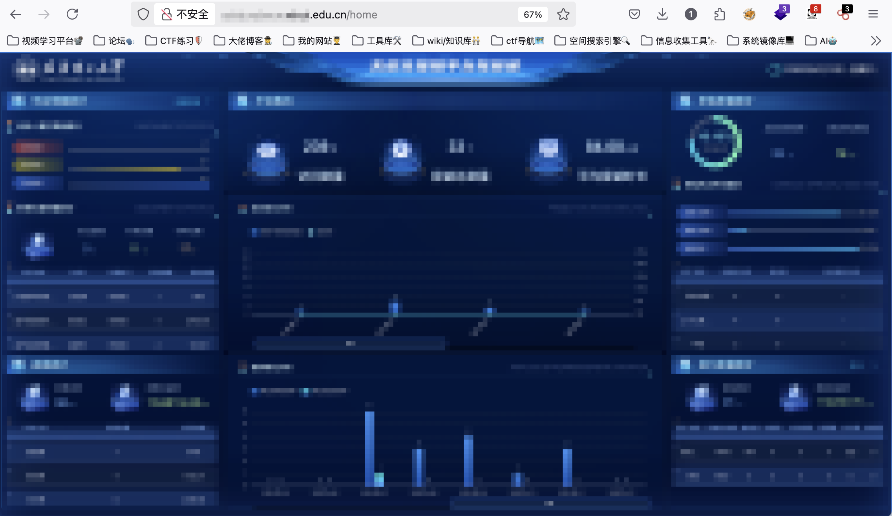
Task: Expand the CTF练习 bookmark folder
Action: 174,41
